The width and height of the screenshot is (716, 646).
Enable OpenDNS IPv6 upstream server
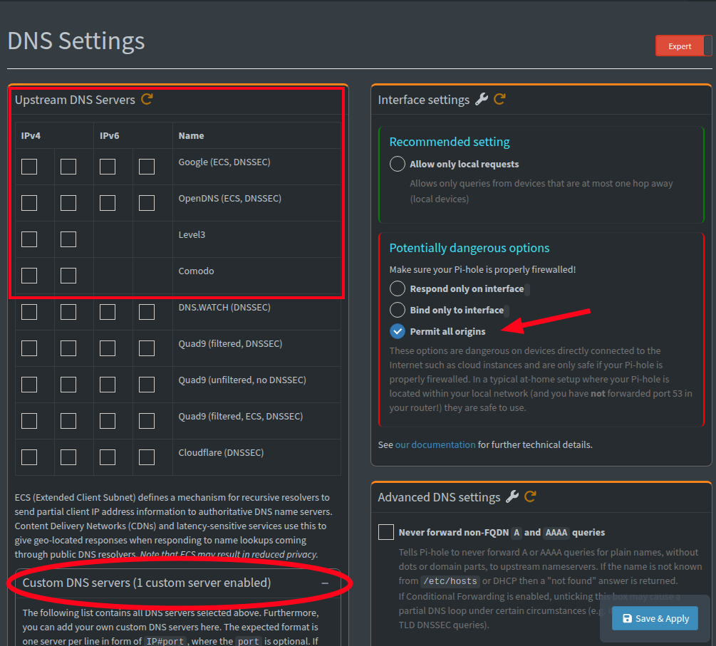(x=108, y=202)
